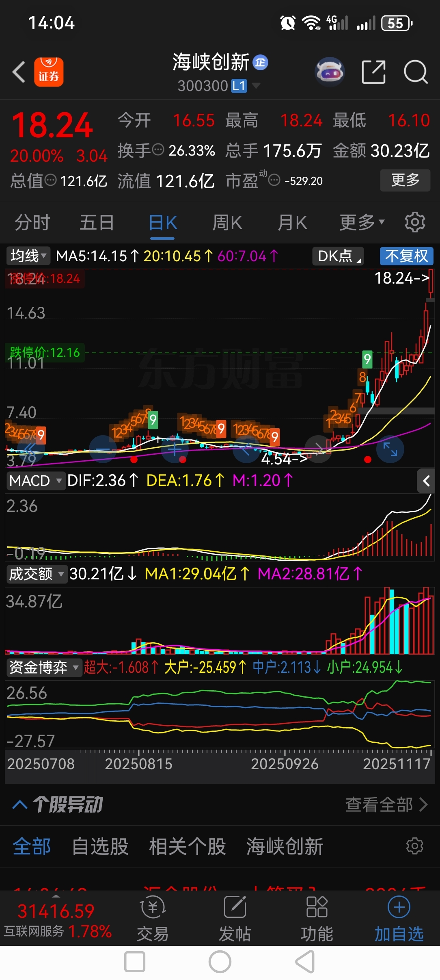
Task: Tap the 换手 info icon
Action: point(158,150)
